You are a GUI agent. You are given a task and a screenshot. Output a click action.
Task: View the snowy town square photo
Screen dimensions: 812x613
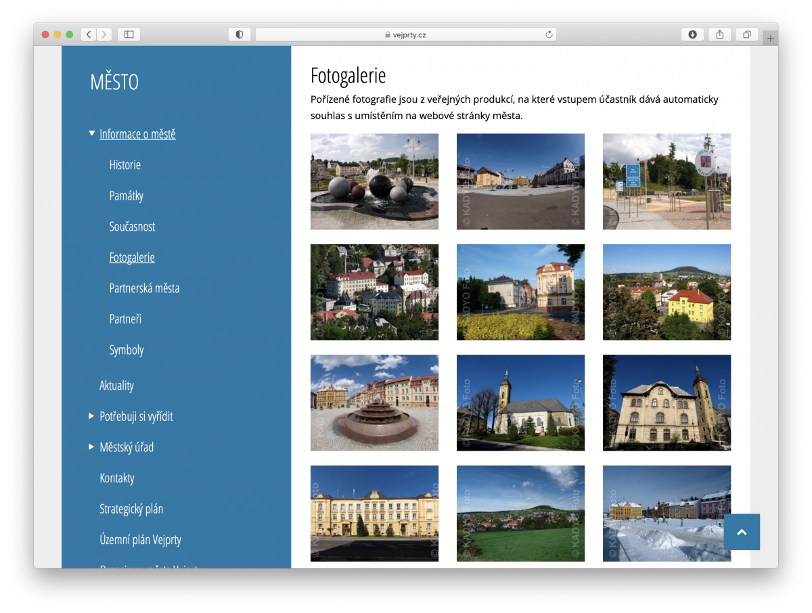click(x=667, y=513)
